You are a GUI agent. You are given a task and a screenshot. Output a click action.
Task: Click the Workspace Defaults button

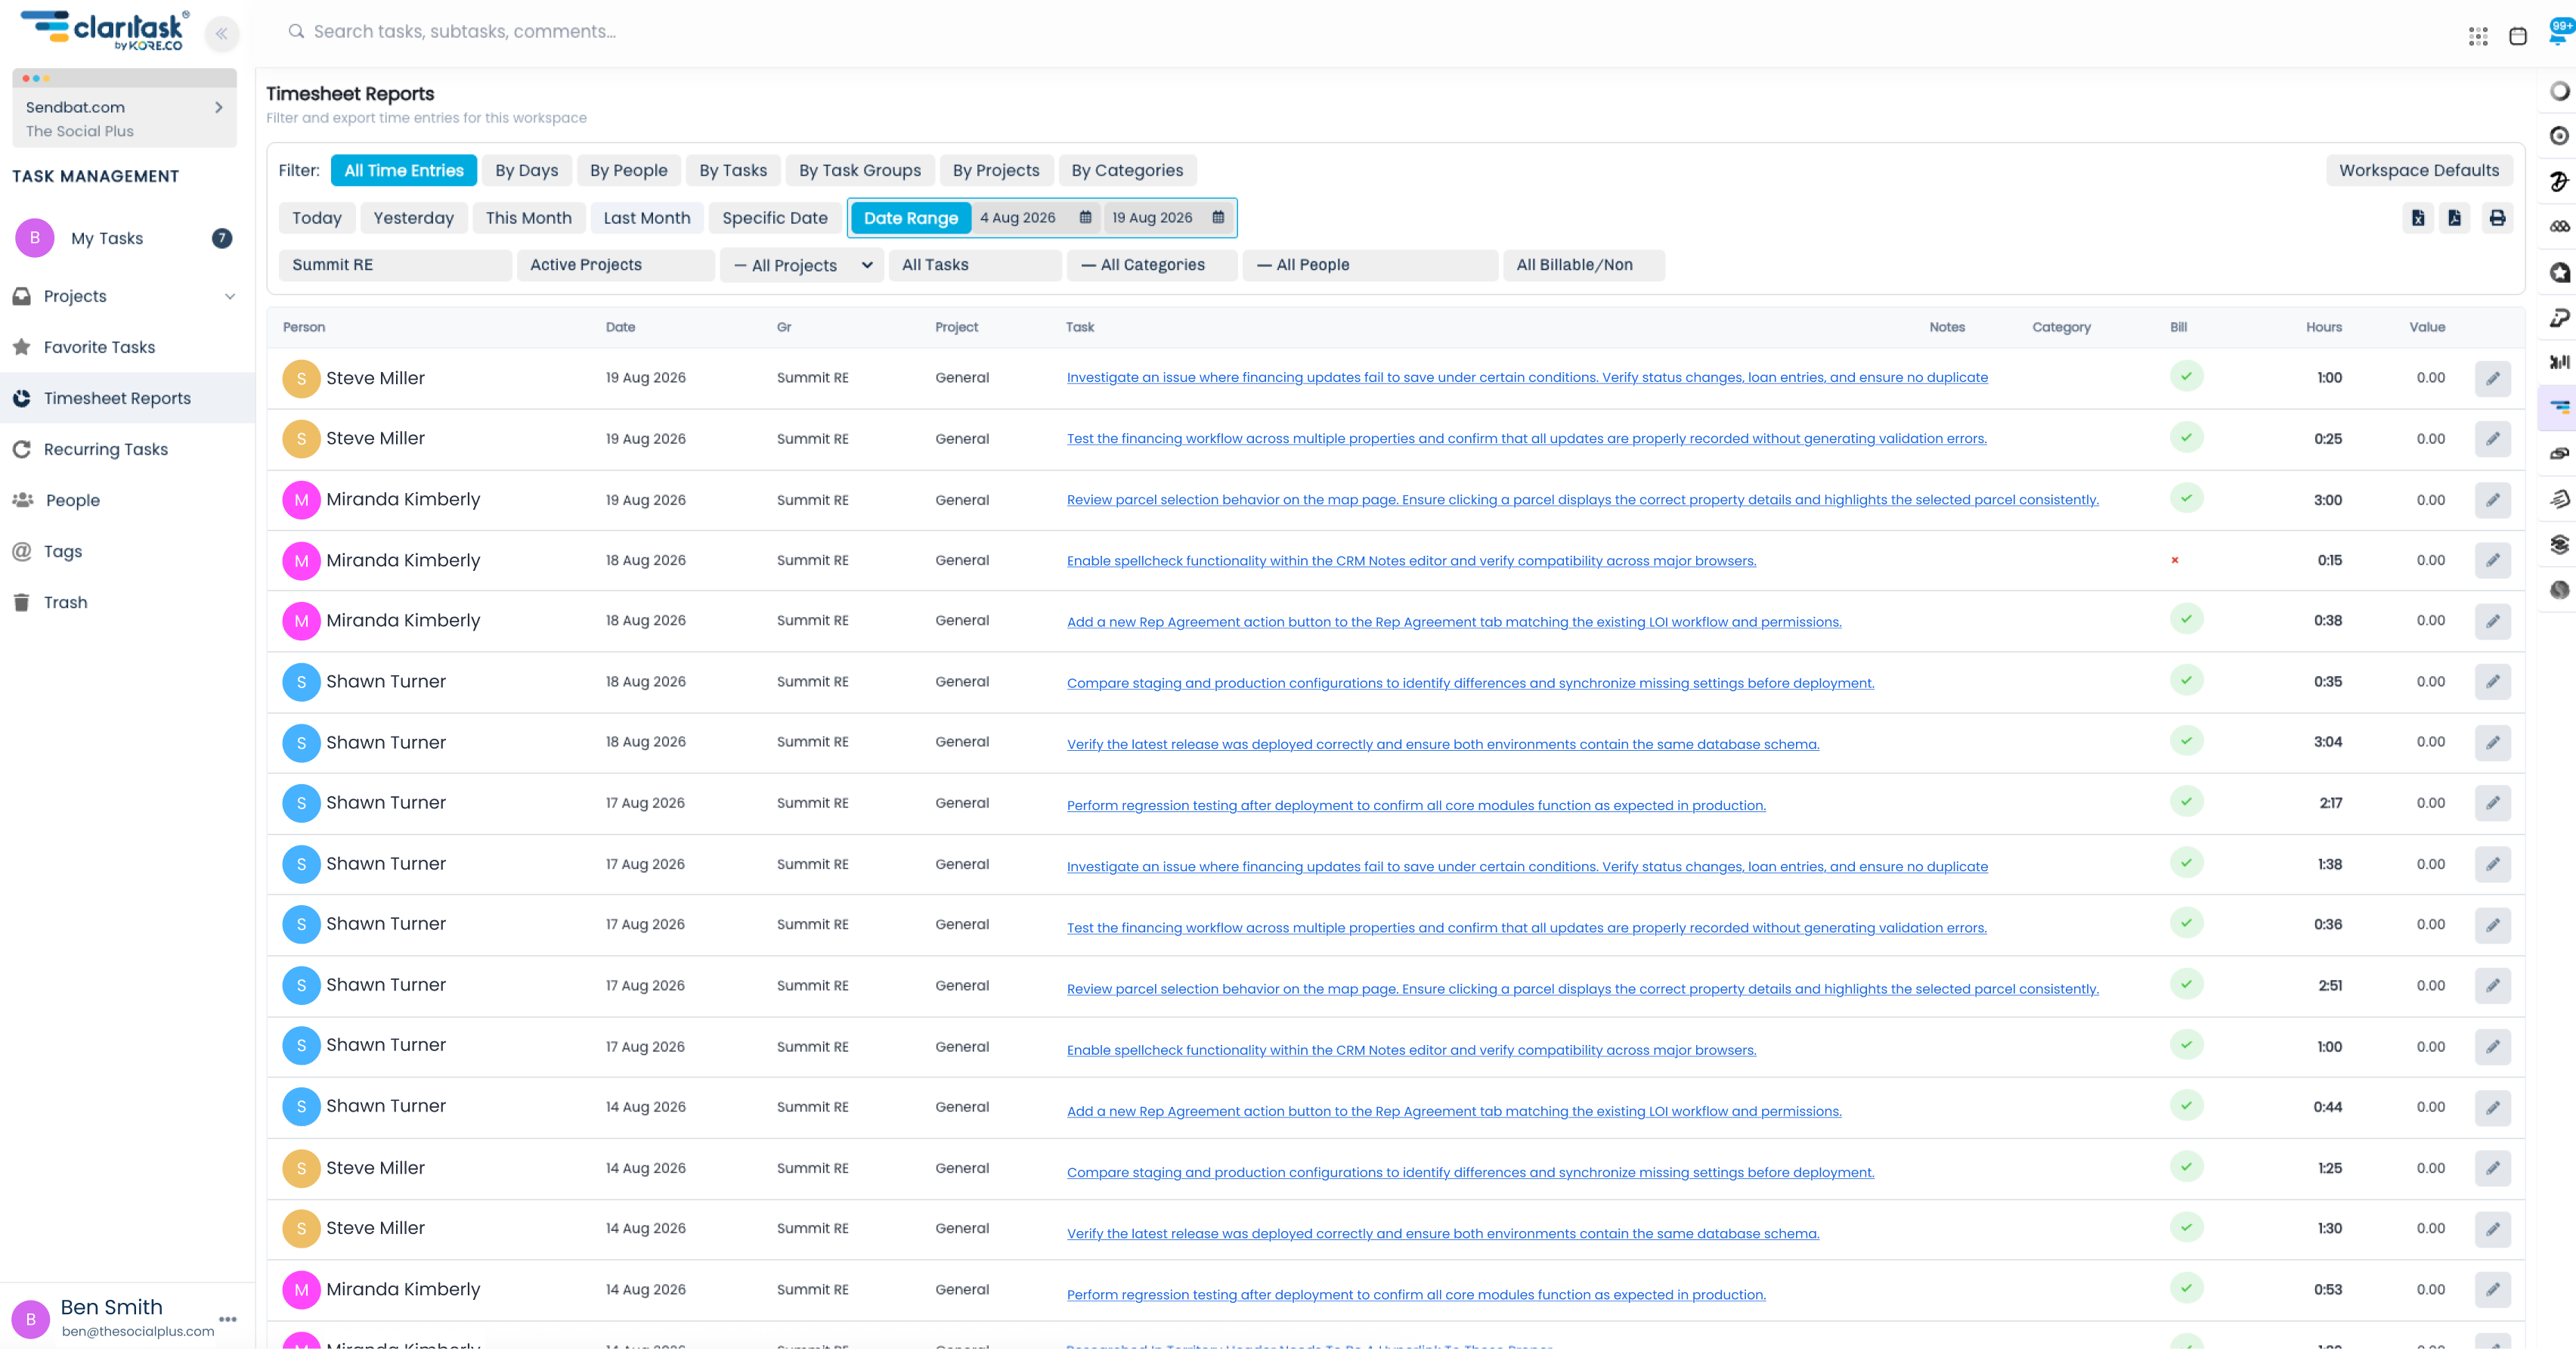pyautogui.click(x=2419, y=170)
